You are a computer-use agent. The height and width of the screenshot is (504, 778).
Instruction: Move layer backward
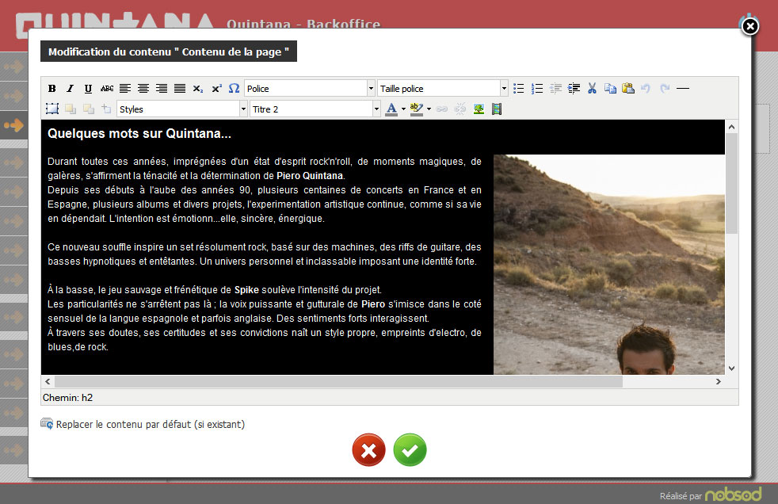[x=89, y=109]
